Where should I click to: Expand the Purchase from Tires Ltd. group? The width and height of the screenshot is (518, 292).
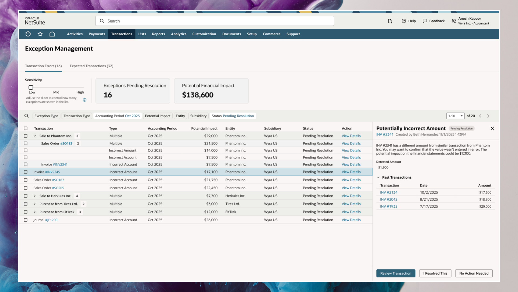(35, 204)
